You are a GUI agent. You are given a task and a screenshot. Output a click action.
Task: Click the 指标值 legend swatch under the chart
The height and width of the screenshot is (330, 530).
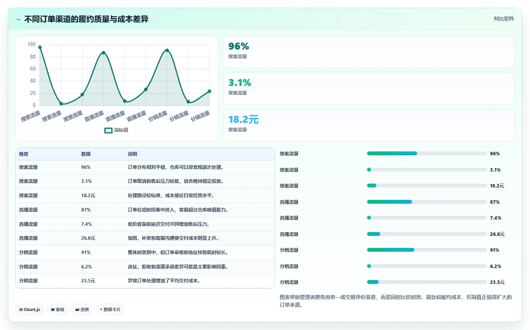(109, 130)
